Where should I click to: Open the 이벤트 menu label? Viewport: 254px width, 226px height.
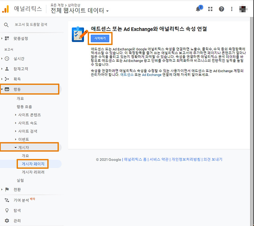click(x=23, y=139)
